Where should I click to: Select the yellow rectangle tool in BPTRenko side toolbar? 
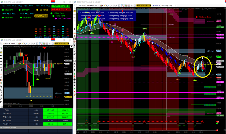point(74,11)
